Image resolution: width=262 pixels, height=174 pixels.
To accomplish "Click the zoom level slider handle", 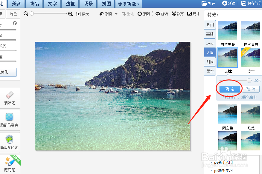I will pyautogui.click(x=32, y=14).
